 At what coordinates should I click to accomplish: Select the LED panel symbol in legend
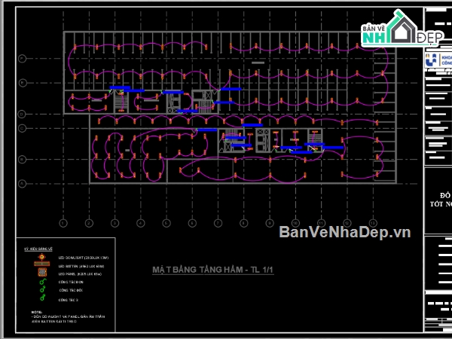(x=42, y=272)
